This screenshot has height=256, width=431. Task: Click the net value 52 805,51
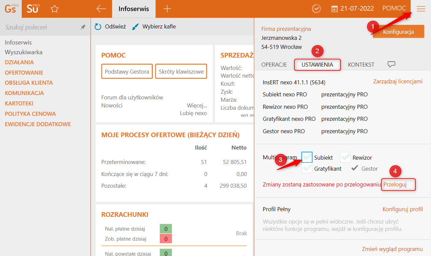[235, 162]
